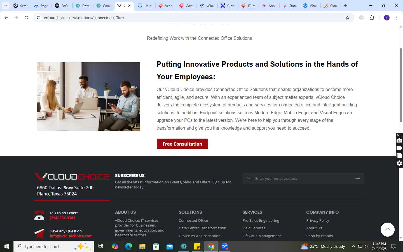Open Connected Office footer link

point(193,220)
